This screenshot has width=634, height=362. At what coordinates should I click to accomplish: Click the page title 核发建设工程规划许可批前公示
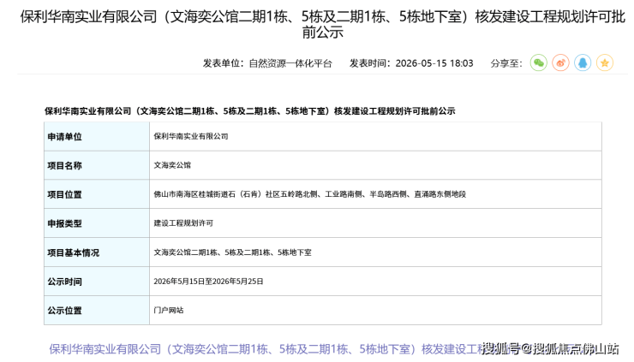323,24
